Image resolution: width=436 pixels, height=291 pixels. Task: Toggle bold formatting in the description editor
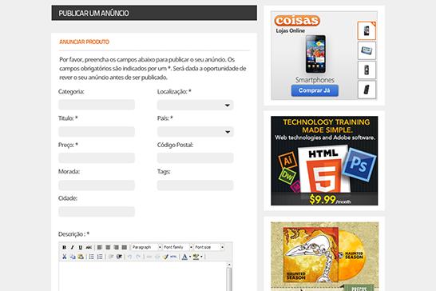(x=64, y=247)
